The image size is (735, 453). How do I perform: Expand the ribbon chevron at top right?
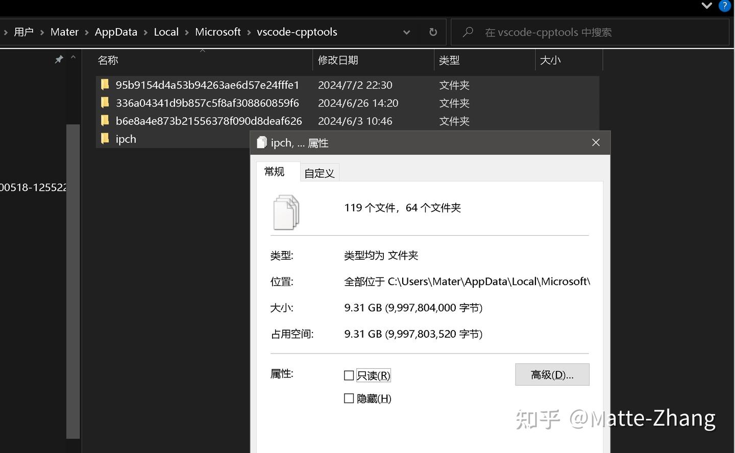[x=707, y=6]
